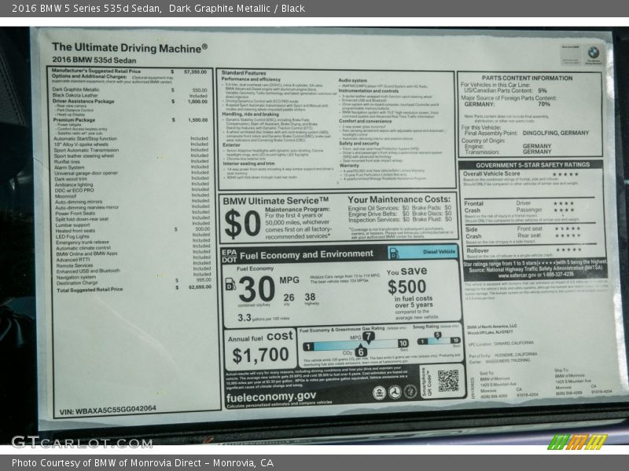This screenshot has height=471, width=629.
Task: Click the Total Suggested Retail Price line
Action: [88, 289]
